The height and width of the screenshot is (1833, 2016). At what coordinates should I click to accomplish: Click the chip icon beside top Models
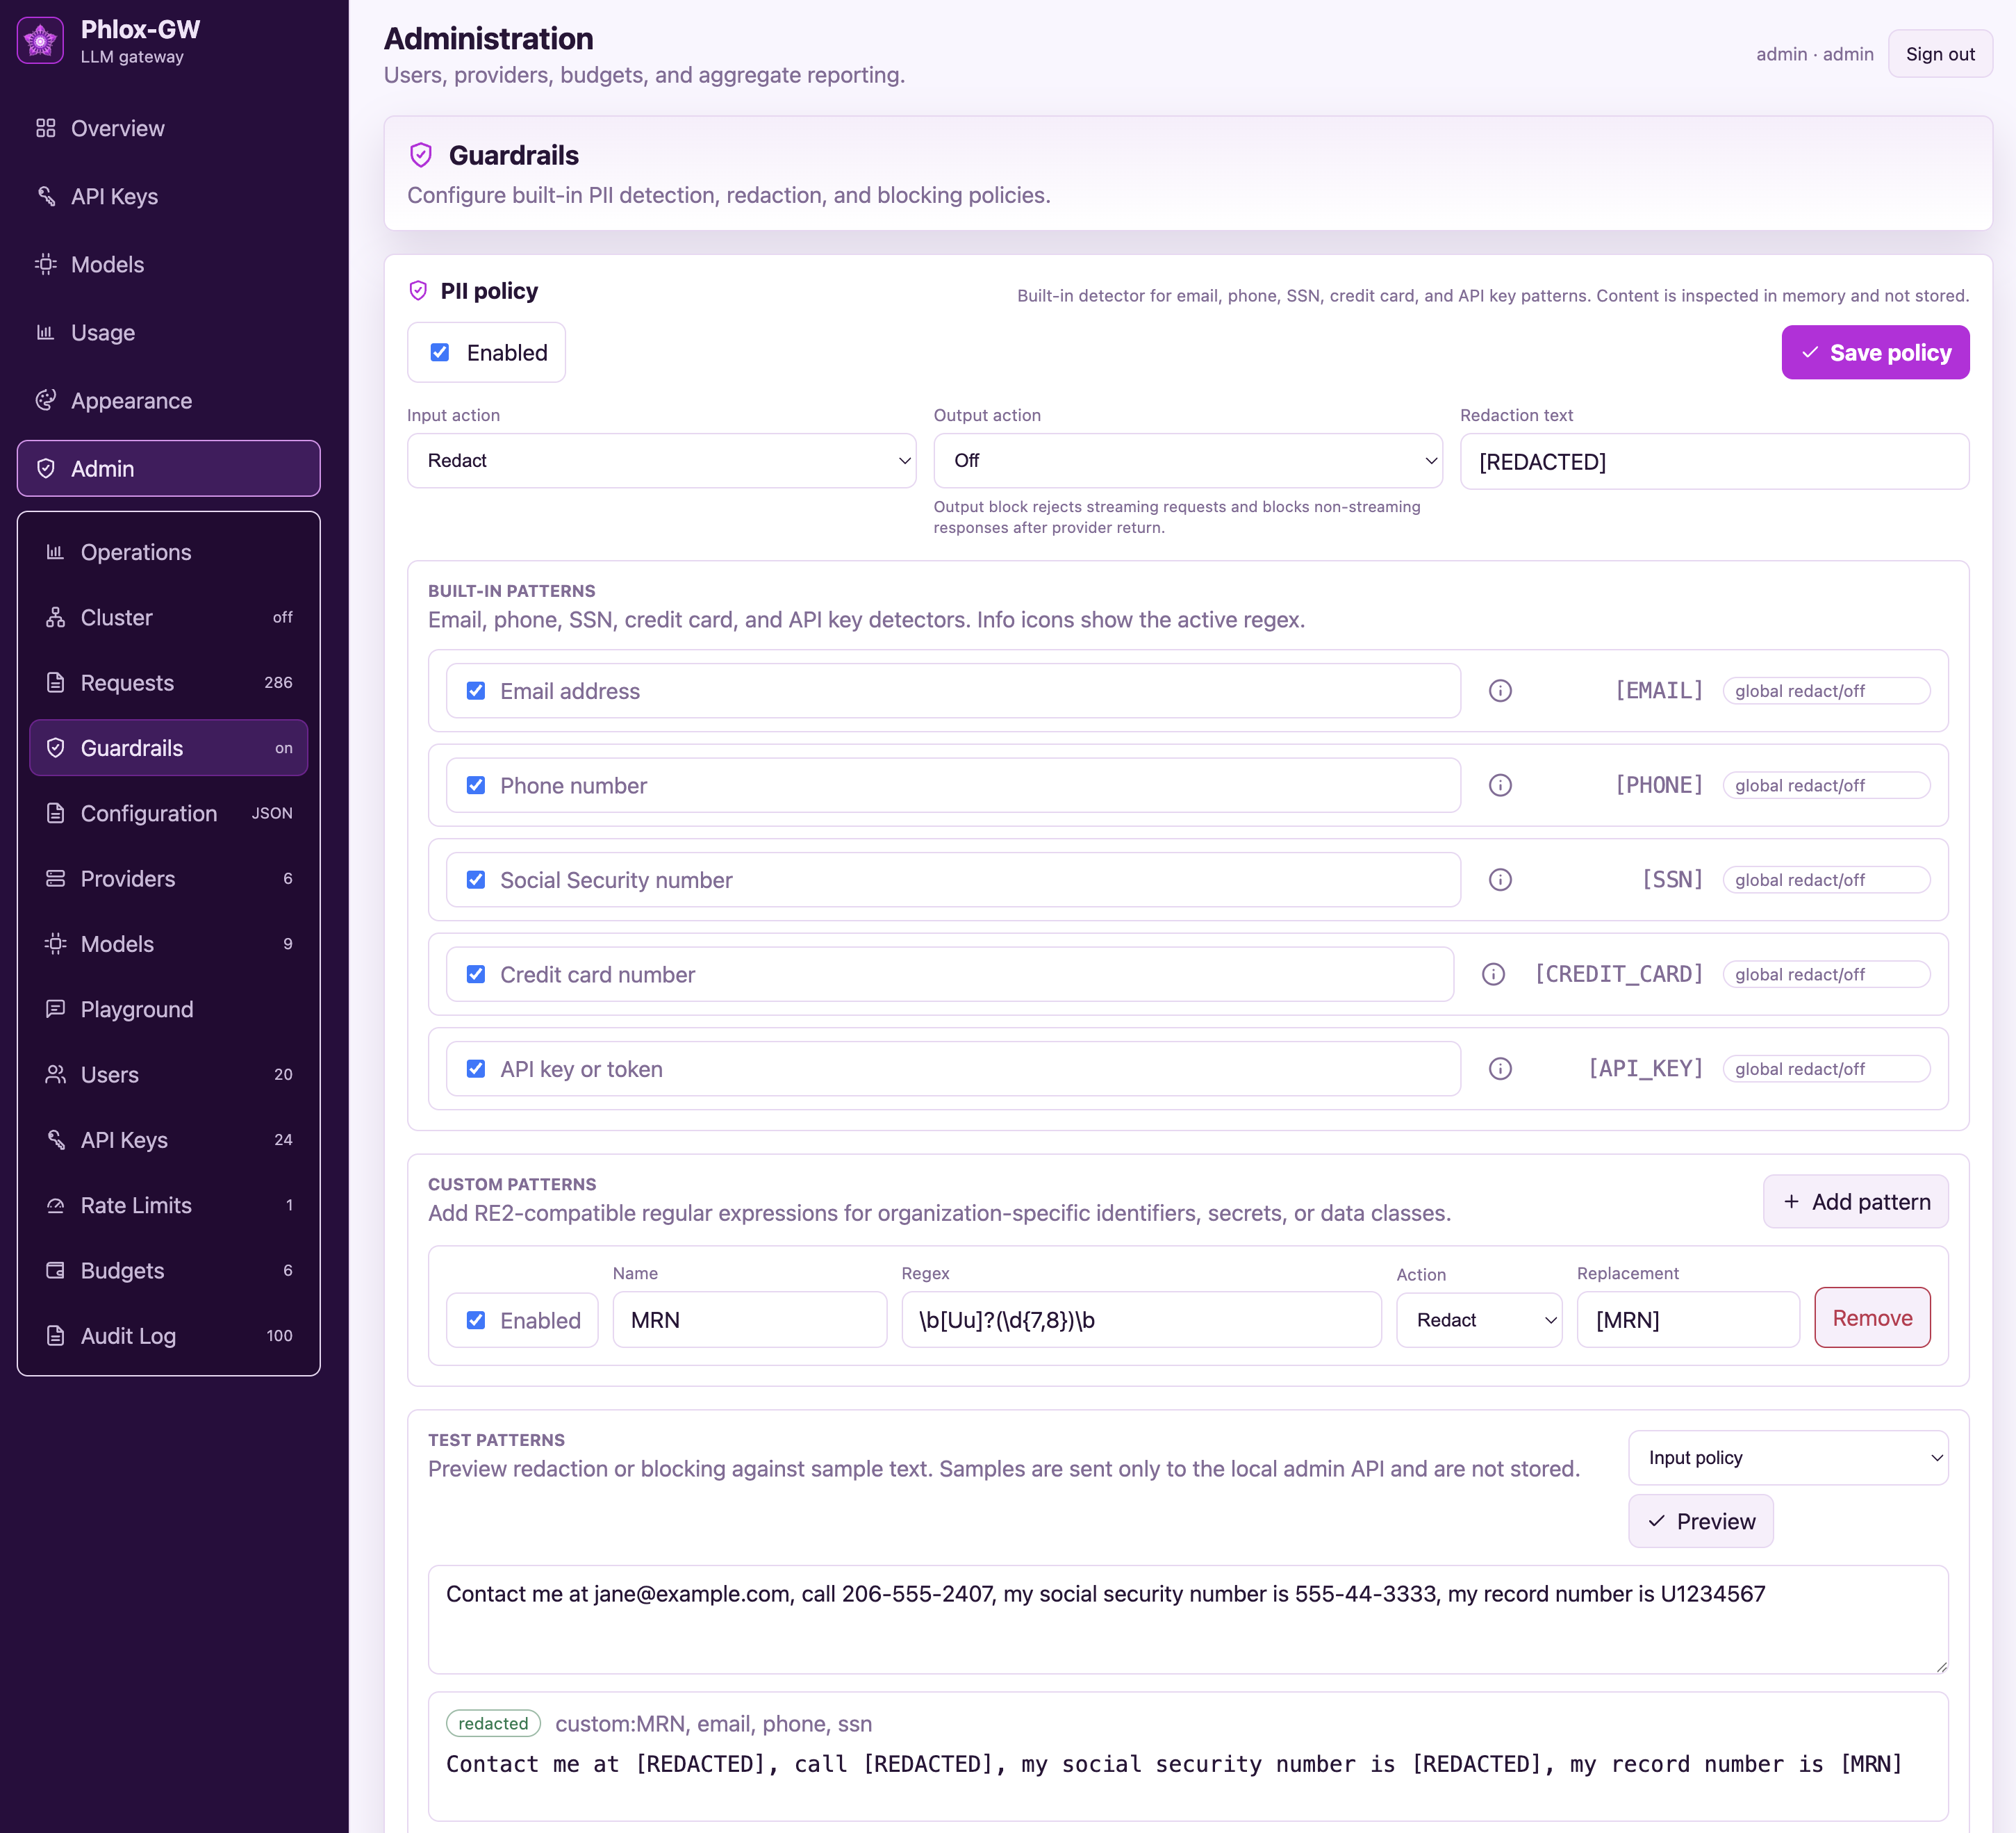tap(46, 264)
